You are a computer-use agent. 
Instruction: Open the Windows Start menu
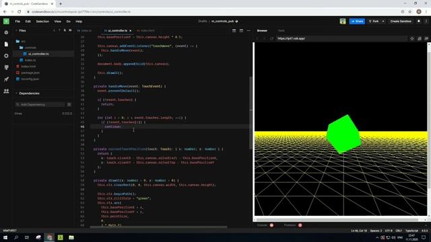(x=5, y=237)
